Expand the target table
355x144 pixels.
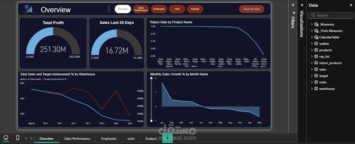tap(312, 76)
